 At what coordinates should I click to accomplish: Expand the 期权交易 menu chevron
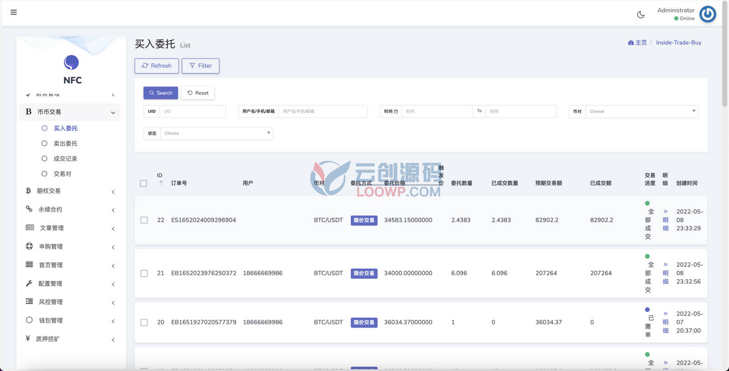coord(113,192)
